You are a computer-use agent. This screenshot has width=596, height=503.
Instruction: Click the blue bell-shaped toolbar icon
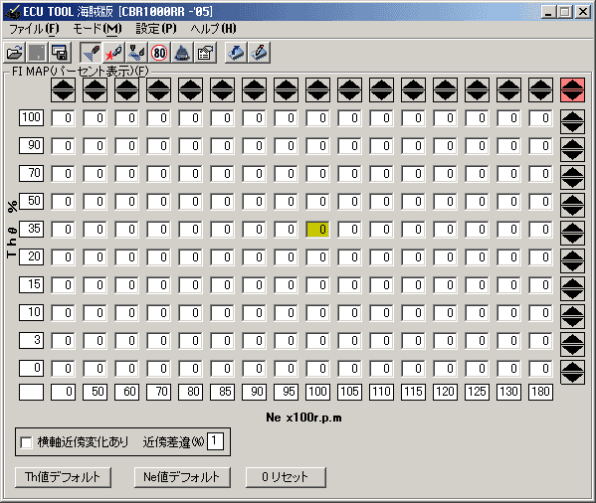tap(182, 53)
